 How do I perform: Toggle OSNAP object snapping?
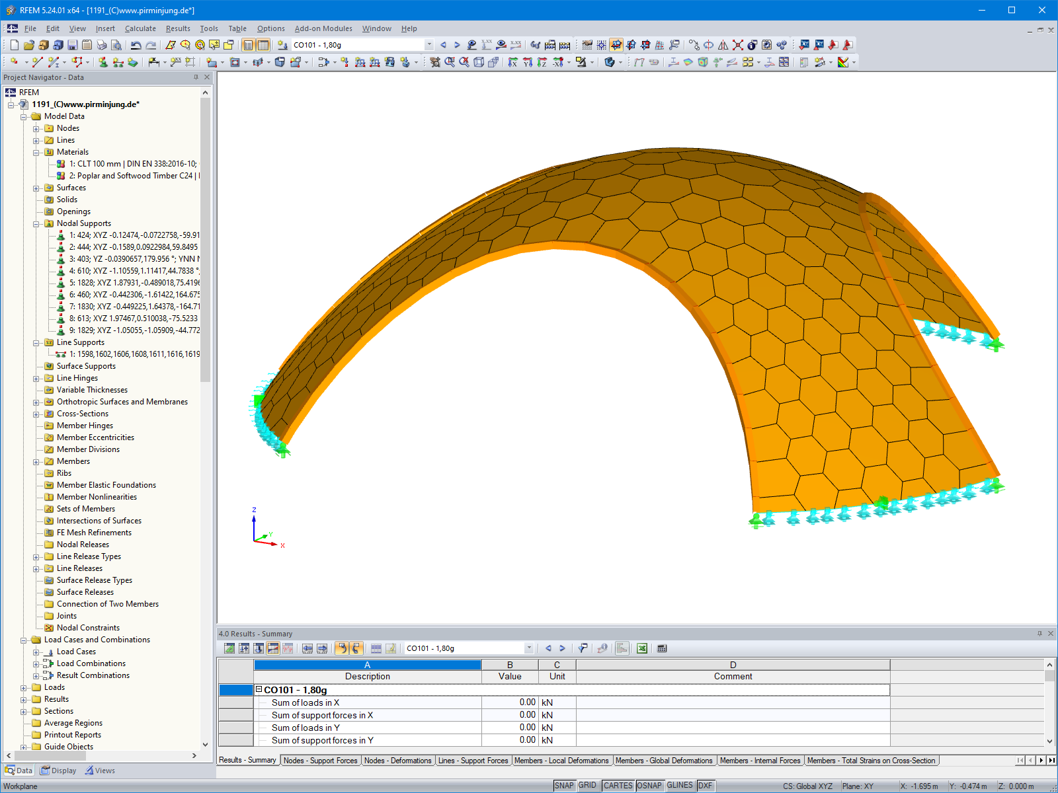pos(649,785)
